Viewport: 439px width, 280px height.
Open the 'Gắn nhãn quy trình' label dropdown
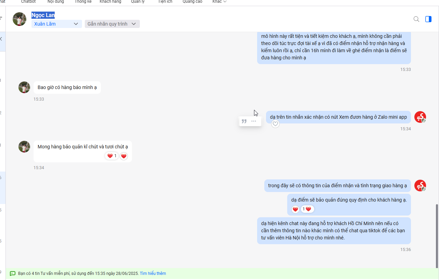[112, 24]
